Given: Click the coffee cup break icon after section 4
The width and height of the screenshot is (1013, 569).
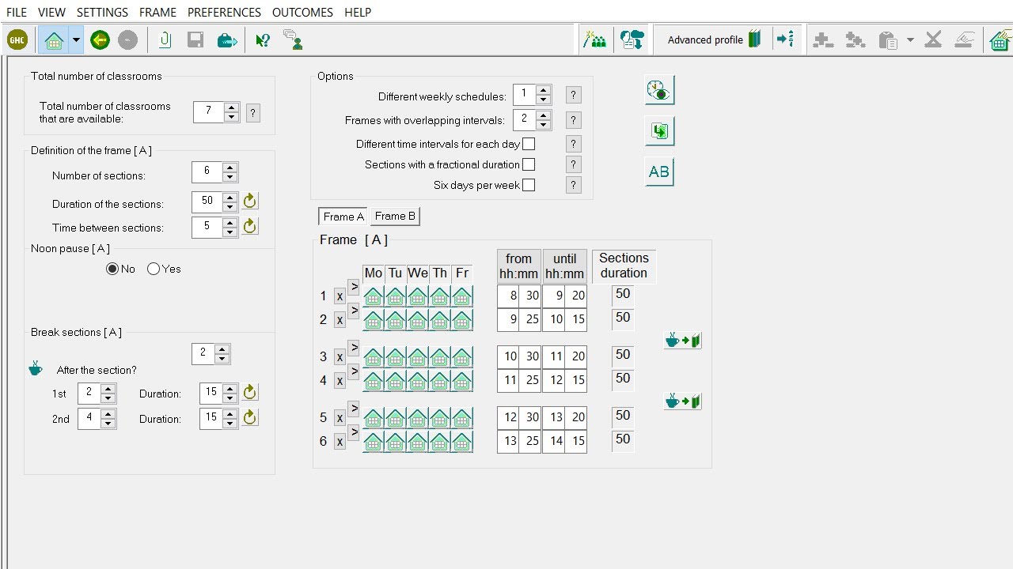Looking at the screenshot, I should point(682,401).
